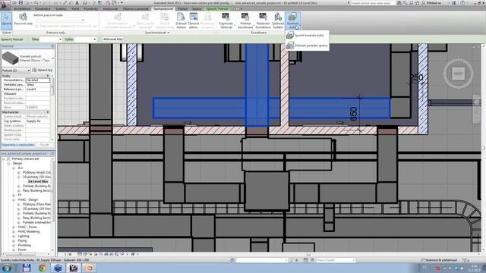Click the Obnovit zálohu ribbon button
This screenshot has height=273, width=486.
coord(194,20)
